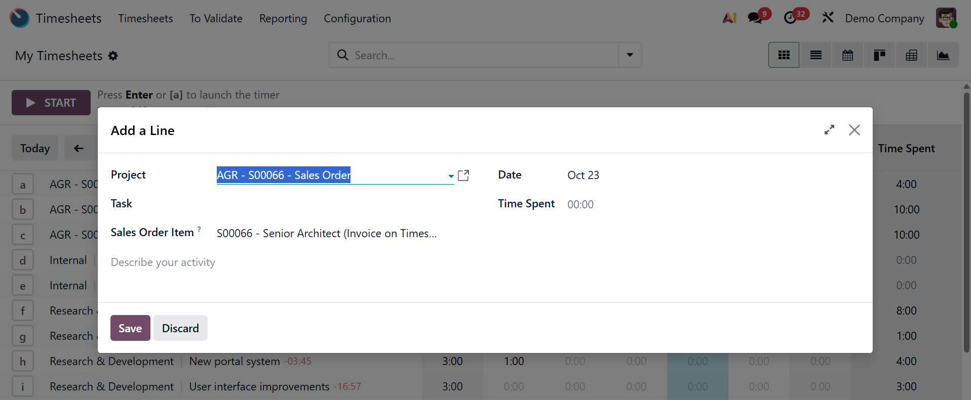Screen dimensions: 971x400
Task: Open the debug tools wrench icon
Action: coord(828,18)
